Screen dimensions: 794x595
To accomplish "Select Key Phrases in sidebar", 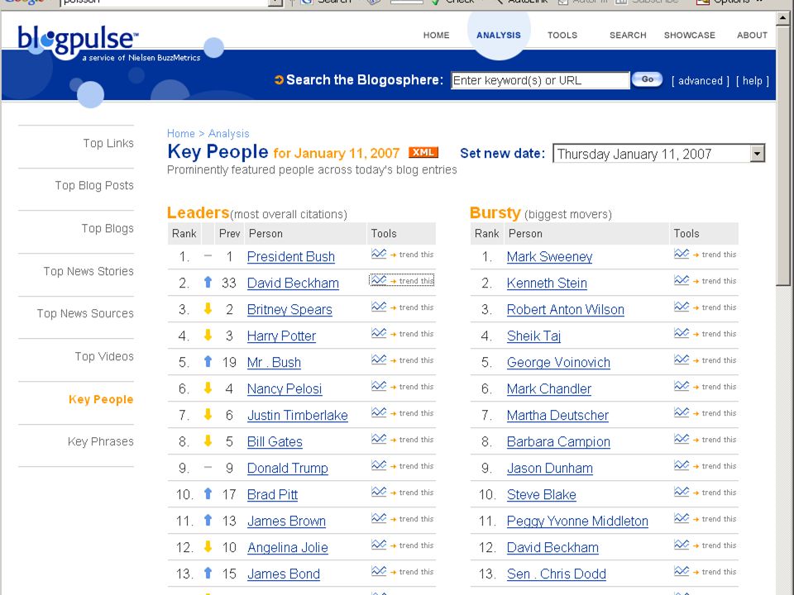I will (101, 441).
